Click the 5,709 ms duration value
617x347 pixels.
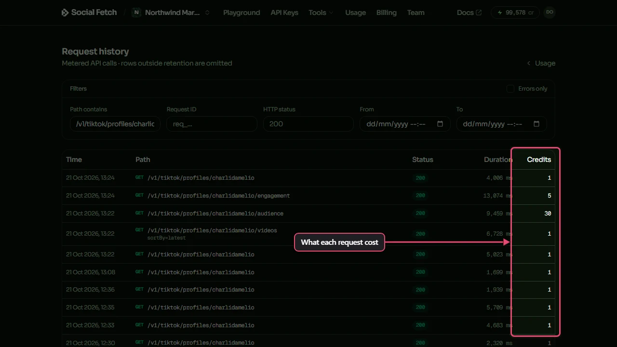(499, 307)
